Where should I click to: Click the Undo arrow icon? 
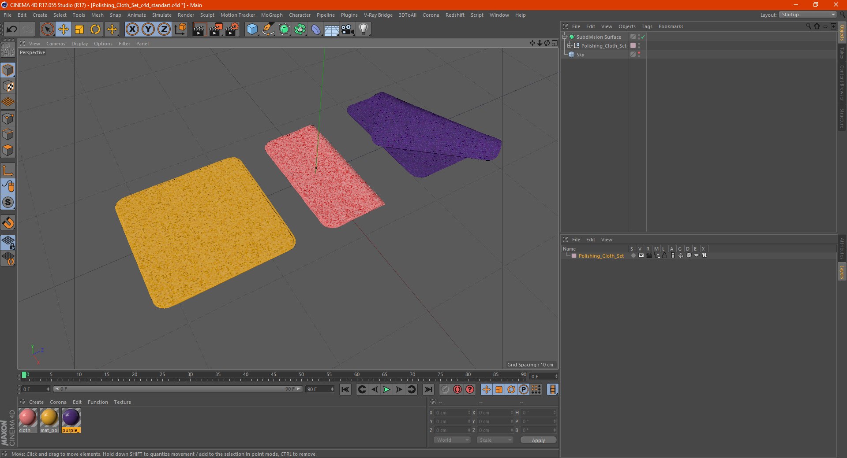[x=12, y=30]
